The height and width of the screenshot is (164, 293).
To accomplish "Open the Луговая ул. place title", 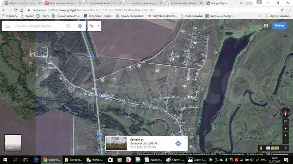I will (x=137, y=140).
